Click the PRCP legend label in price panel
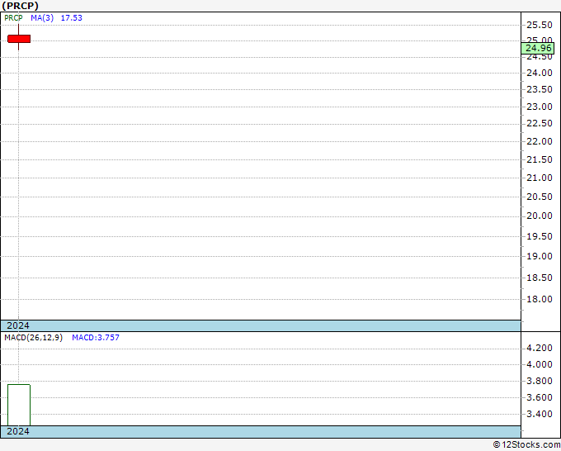The width and height of the screenshot is (561, 451). tap(13, 18)
